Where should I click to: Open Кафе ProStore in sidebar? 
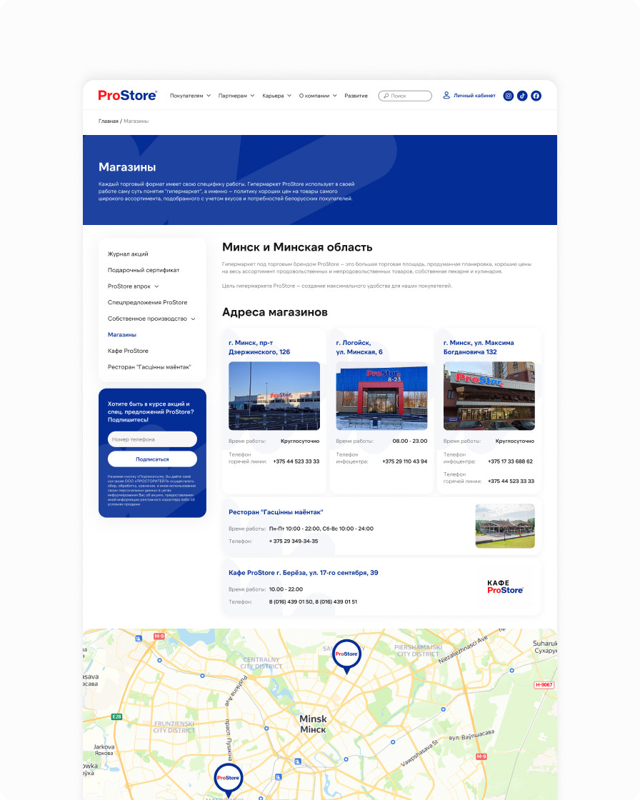(128, 351)
